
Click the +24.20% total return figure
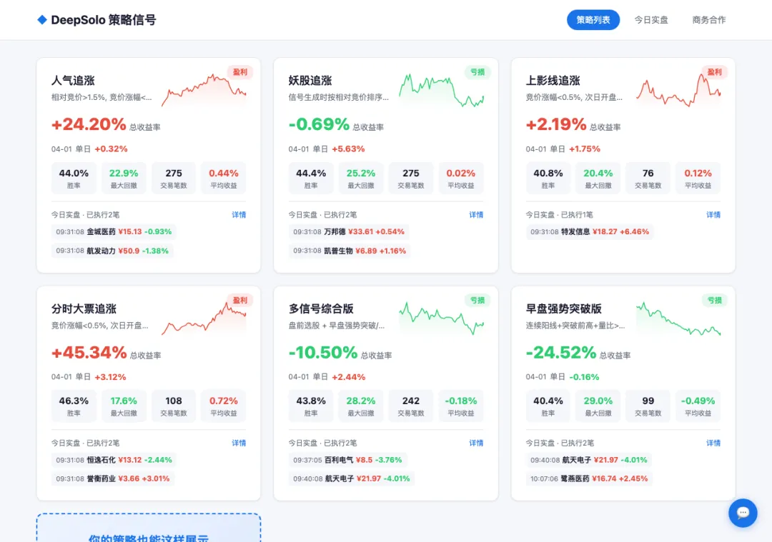point(89,124)
